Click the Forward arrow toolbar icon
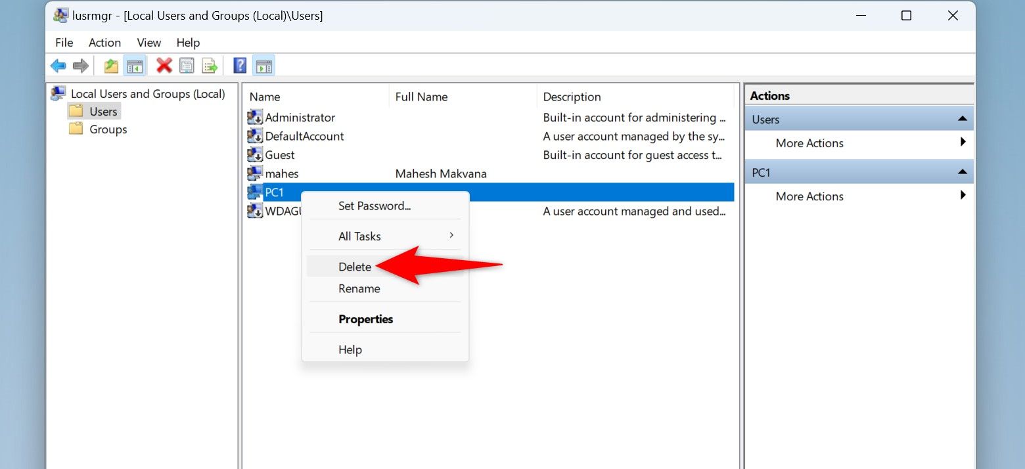 (x=80, y=66)
